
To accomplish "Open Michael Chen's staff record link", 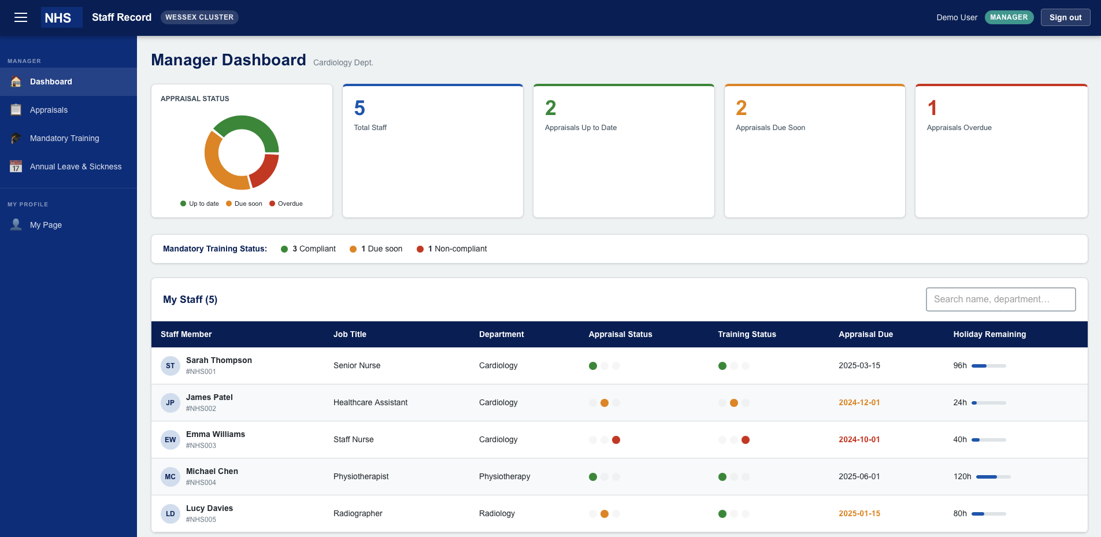I will (212, 471).
